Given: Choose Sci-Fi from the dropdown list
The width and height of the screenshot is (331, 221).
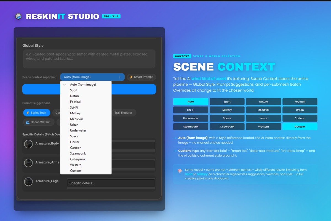Looking at the screenshot, I should coord(86,107).
